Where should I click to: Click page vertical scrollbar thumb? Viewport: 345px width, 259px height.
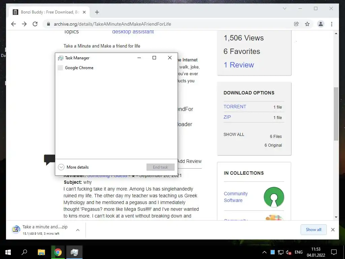click(x=336, y=114)
